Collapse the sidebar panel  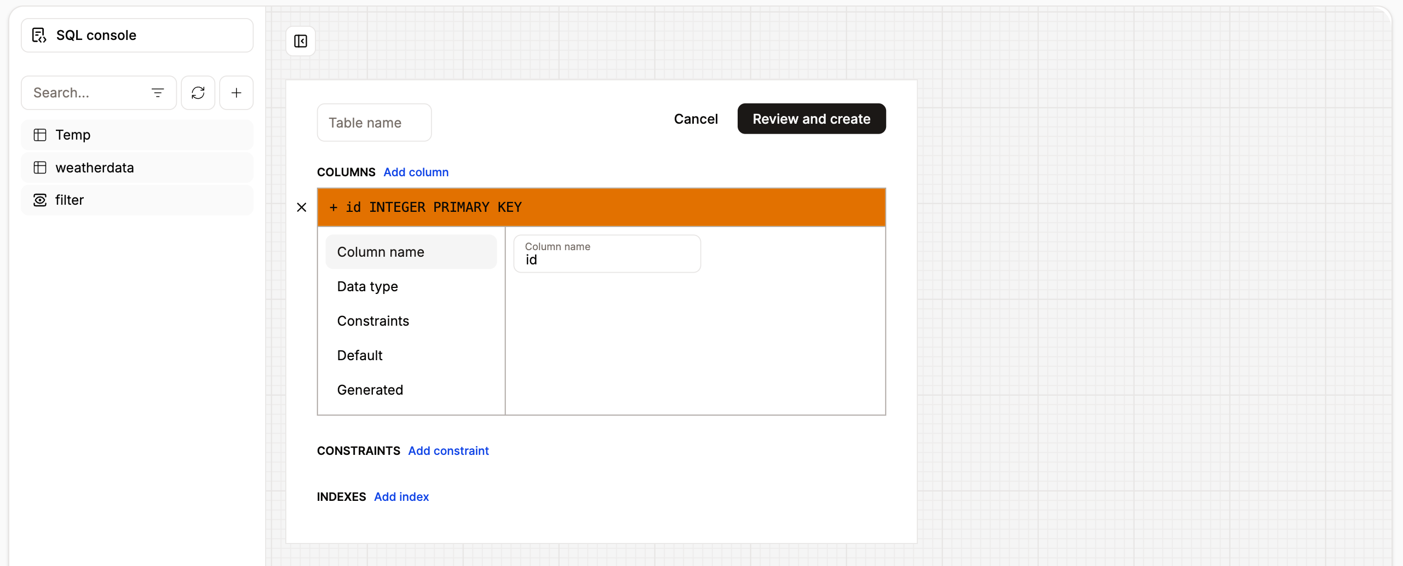click(301, 41)
